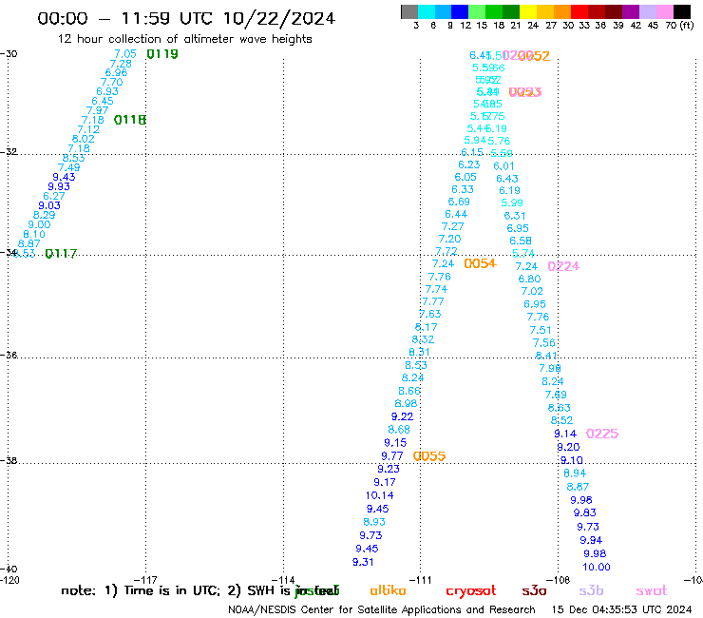Click the wave height value '7.20'
This screenshot has height=618, width=703.
(449, 239)
